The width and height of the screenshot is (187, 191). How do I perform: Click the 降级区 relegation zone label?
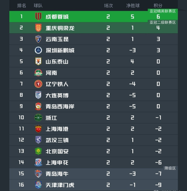tap(170, 168)
